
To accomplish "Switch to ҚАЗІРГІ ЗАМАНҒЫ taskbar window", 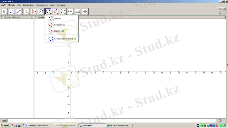I will [x=119, y=125].
